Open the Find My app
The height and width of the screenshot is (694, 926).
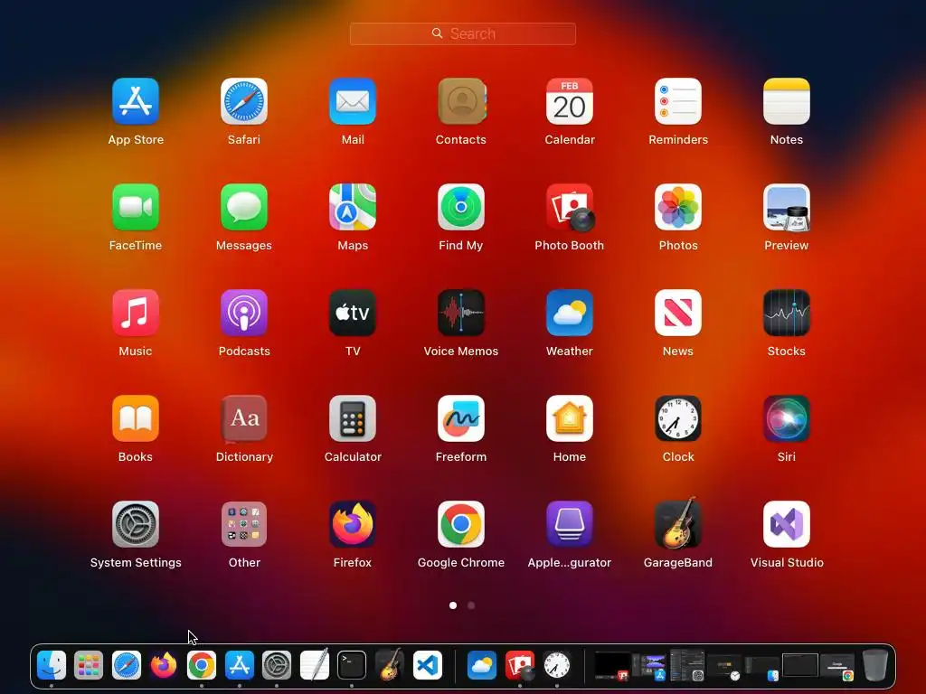coord(461,207)
